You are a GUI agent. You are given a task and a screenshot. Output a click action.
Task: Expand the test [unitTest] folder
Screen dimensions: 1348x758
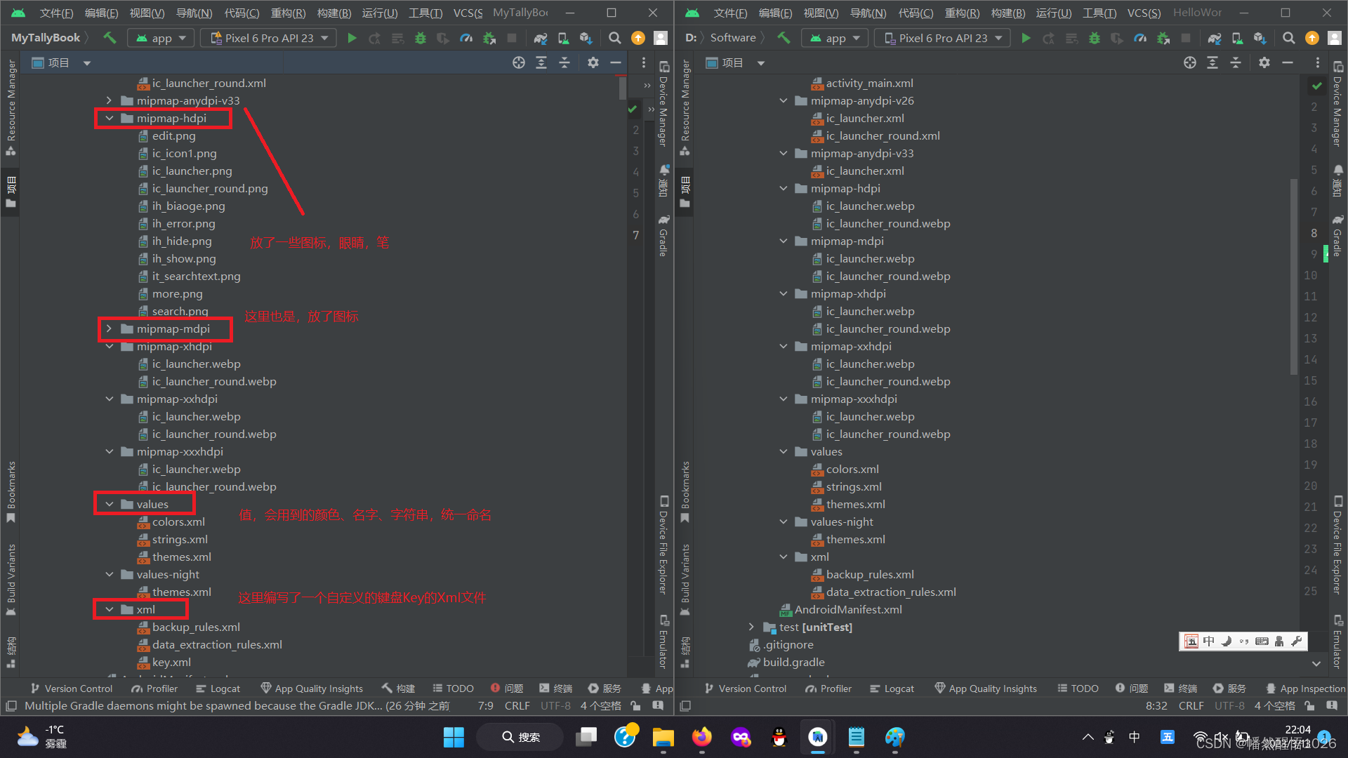751,627
